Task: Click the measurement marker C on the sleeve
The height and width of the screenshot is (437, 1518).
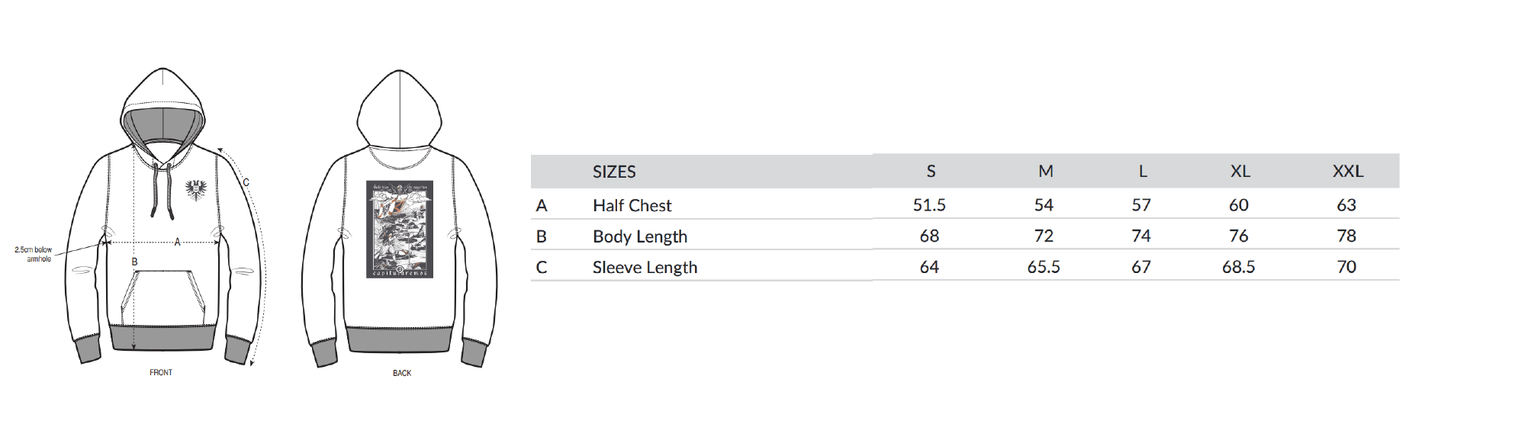Action: point(246,182)
